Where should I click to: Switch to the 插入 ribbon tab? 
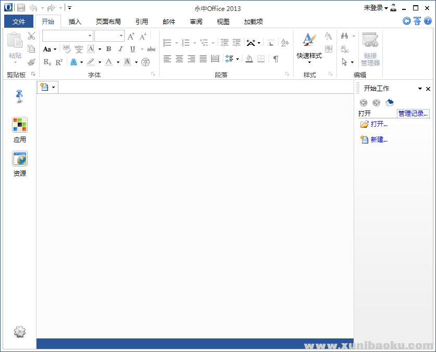[x=75, y=21]
